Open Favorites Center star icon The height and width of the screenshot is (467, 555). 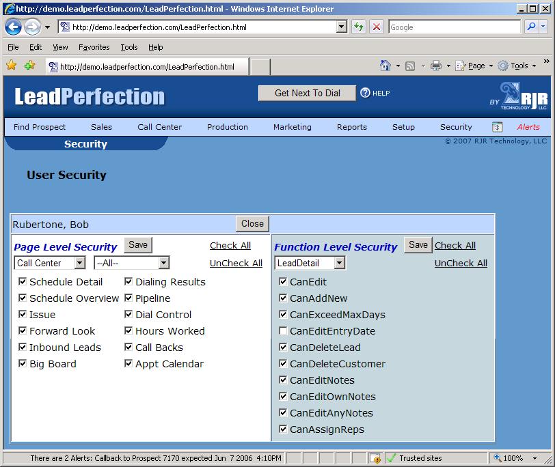click(x=12, y=66)
